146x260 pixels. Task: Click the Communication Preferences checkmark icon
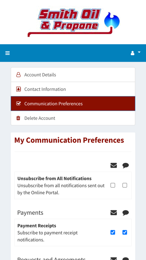click(x=18, y=103)
